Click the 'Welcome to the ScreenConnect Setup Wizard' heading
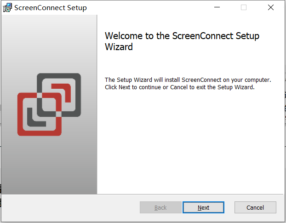The image size is (286, 223). coord(182,41)
